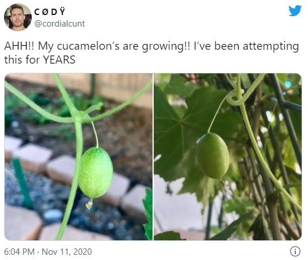Open the left cucamelon photo

pyautogui.click(x=79, y=157)
